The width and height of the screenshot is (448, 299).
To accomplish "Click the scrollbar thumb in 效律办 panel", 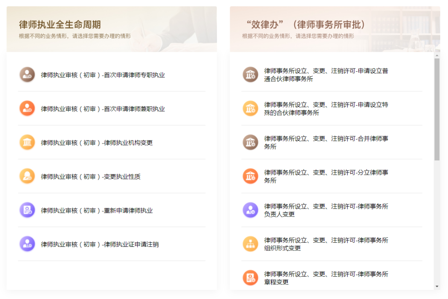I will coord(437,110).
